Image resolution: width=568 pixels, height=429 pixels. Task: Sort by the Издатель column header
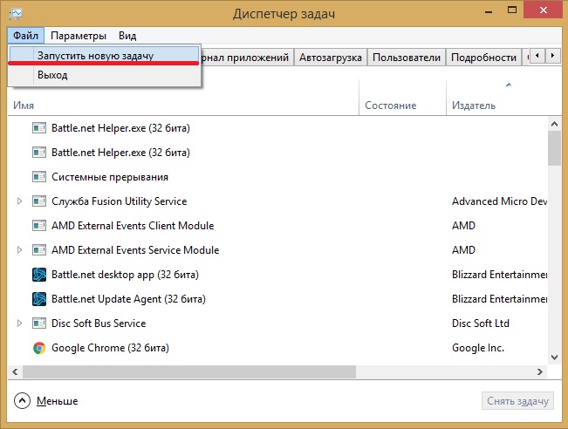click(x=503, y=98)
